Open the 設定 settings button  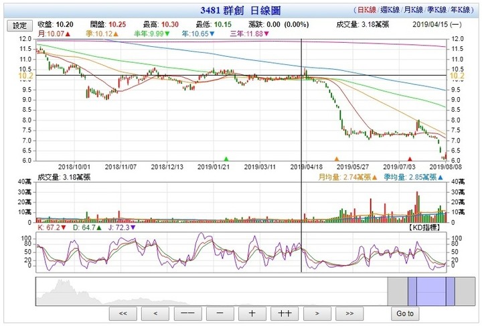[x=19, y=26]
